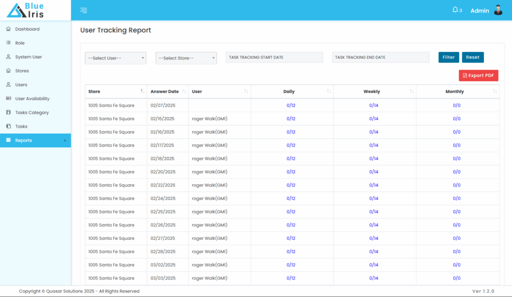512x297 pixels.
Task: Sort table by User column arrows
Action: coord(246,91)
